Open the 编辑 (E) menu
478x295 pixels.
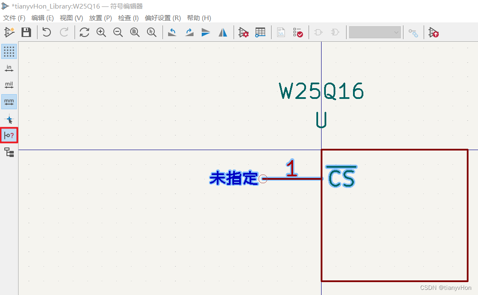[x=42, y=18]
